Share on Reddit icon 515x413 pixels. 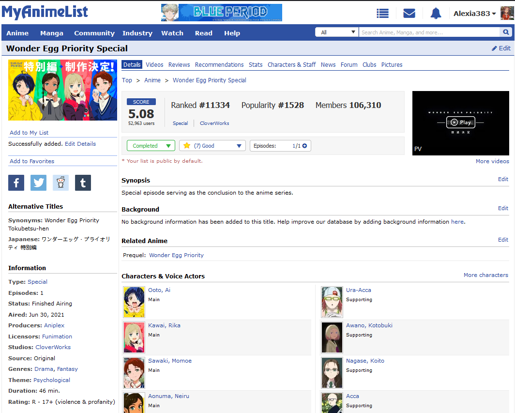(x=61, y=183)
